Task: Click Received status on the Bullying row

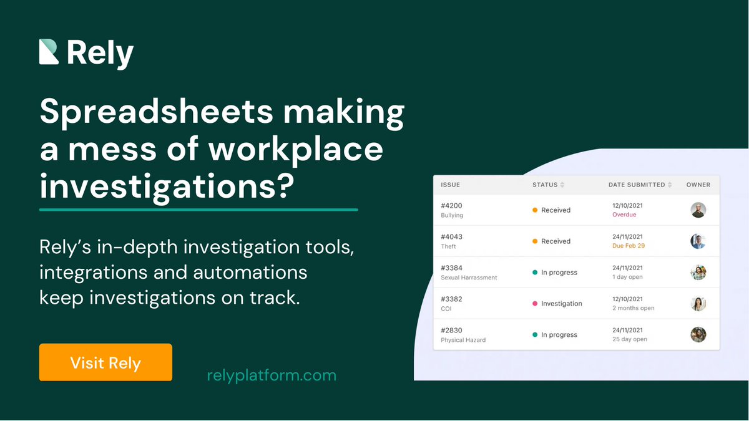Action: click(x=551, y=210)
